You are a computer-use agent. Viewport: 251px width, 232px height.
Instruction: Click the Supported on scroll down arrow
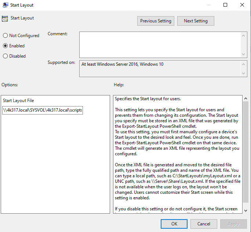pyautogui.click(x=244, y=74)
